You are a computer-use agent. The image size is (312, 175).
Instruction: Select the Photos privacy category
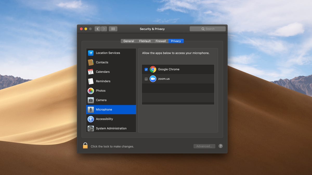[x=101, y=90]
